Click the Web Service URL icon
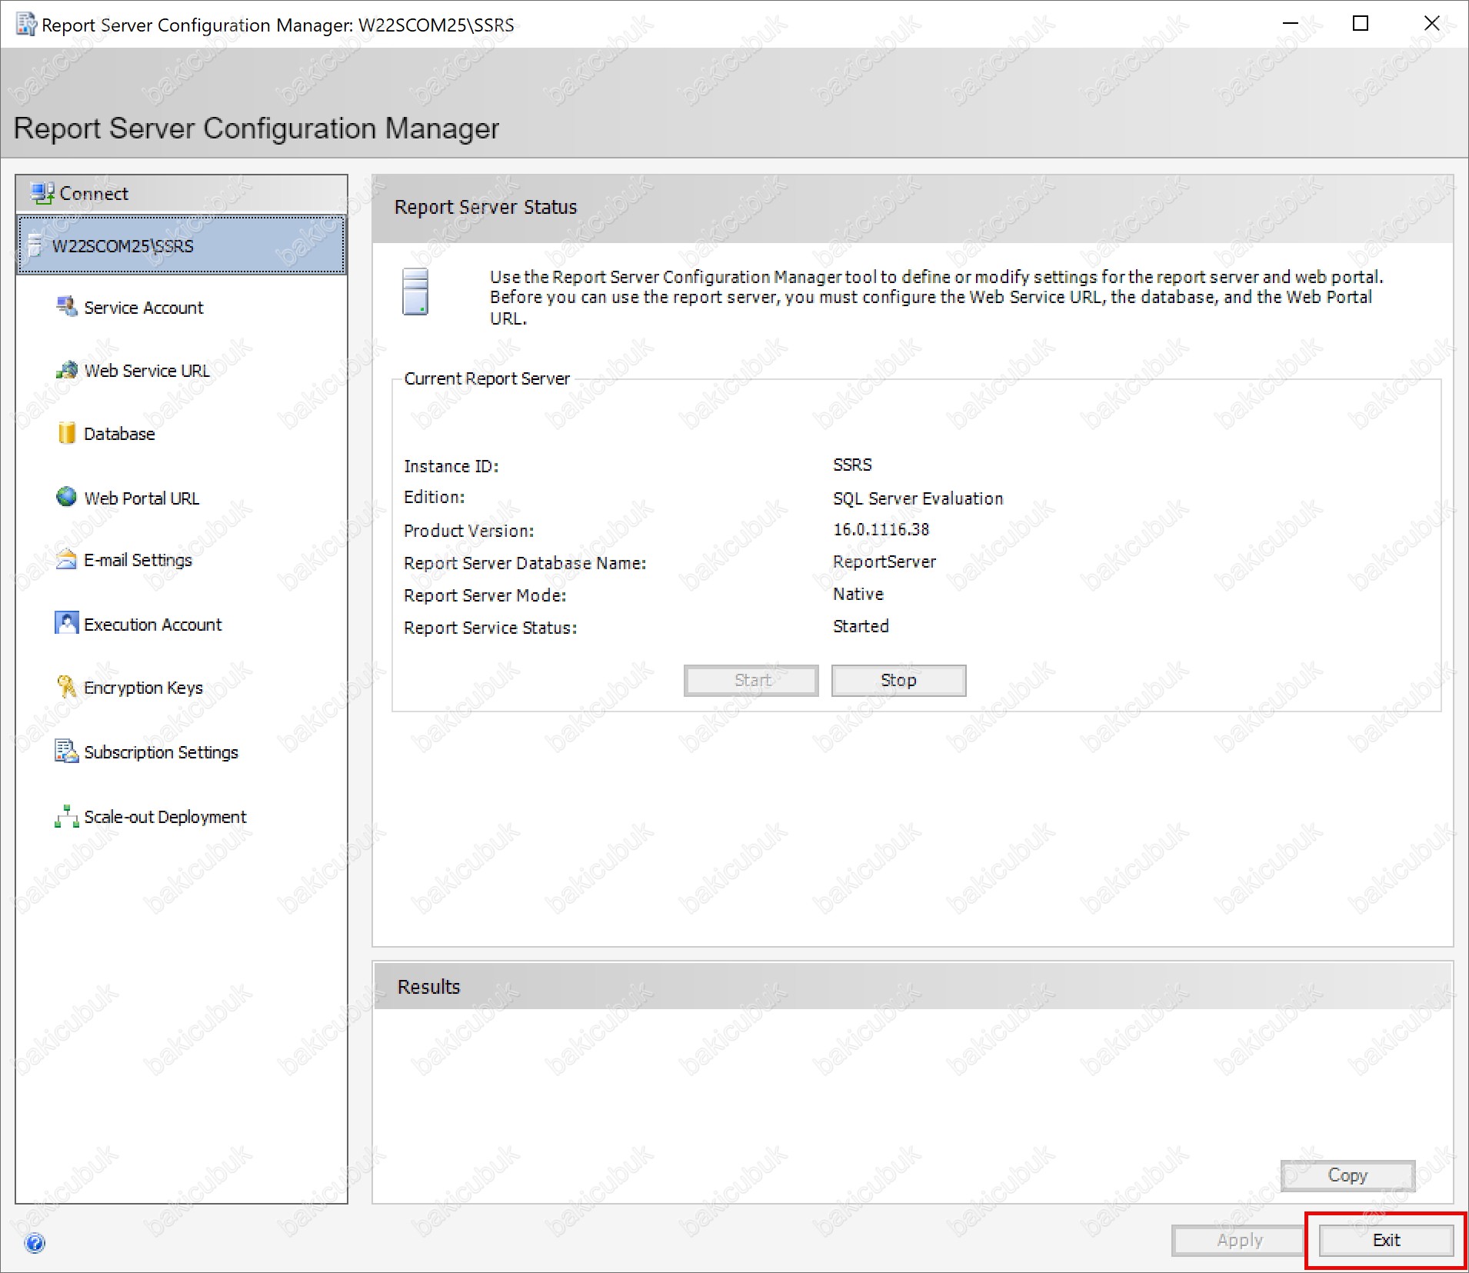Screen dimensions: 1469x1273 (67, 370)
